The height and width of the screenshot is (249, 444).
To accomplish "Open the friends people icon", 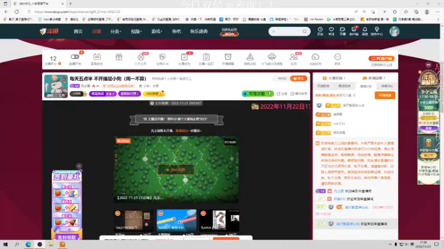I will pyautogui.click(x=294, y=59).
